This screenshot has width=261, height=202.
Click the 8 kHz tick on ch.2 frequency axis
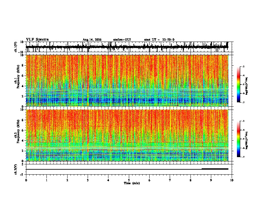(23, 120)
